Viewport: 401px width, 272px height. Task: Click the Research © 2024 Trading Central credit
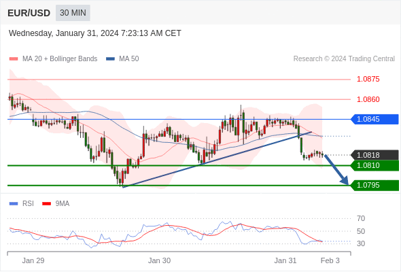click(x=344, y=59)
